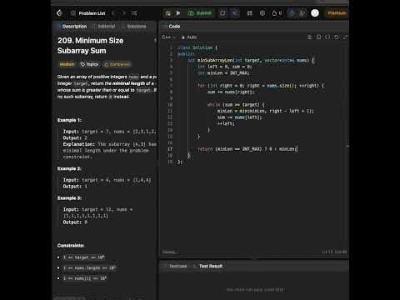Click the format code icon
The width and height of the screenshot is (400, 300).
tap(309, 37)
